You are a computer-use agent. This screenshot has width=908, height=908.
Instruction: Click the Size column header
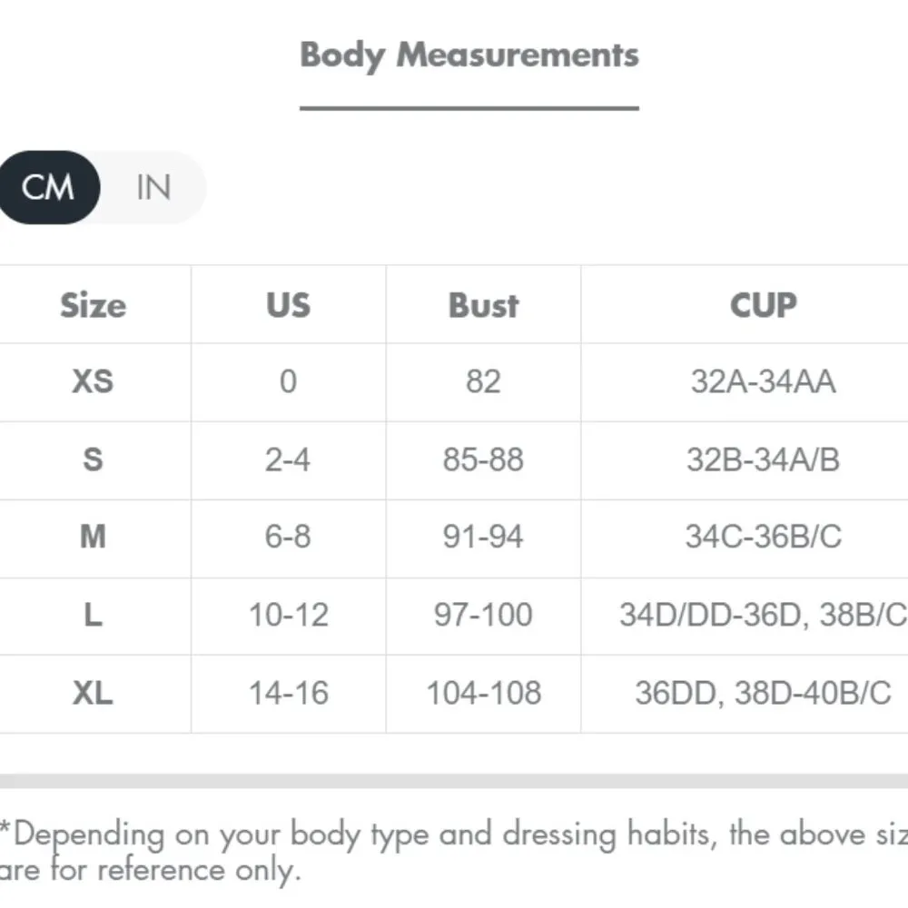[x=93, y=305]
